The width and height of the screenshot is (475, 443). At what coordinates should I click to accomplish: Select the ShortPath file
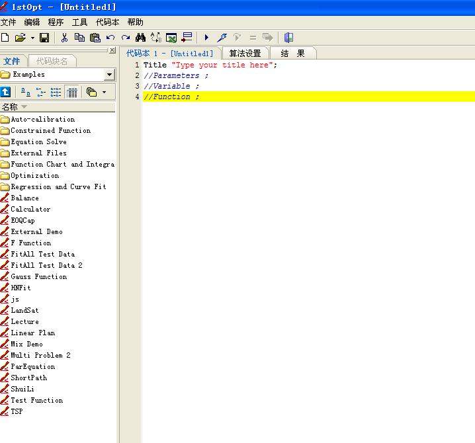[x=24, y=378]
